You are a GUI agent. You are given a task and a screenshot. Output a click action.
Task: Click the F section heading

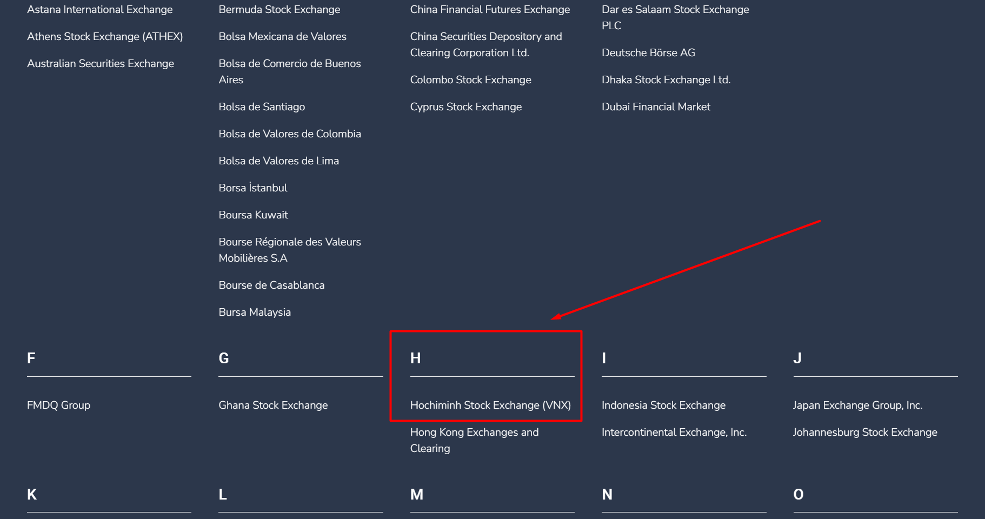pyautogui.click(x=31, y=358)
